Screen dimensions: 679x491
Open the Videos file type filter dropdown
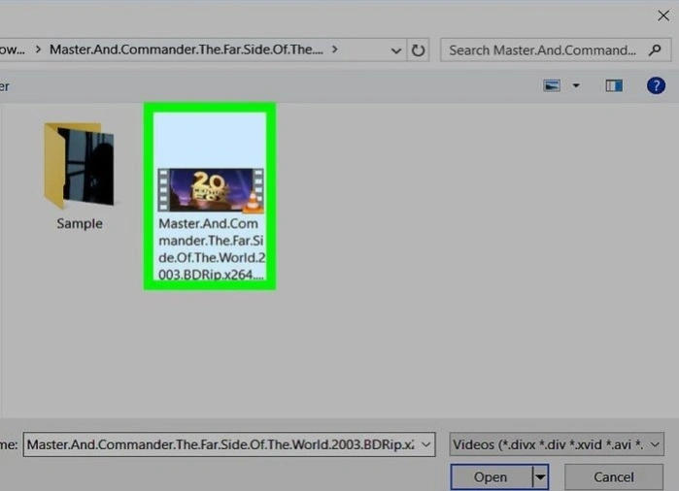557,444
